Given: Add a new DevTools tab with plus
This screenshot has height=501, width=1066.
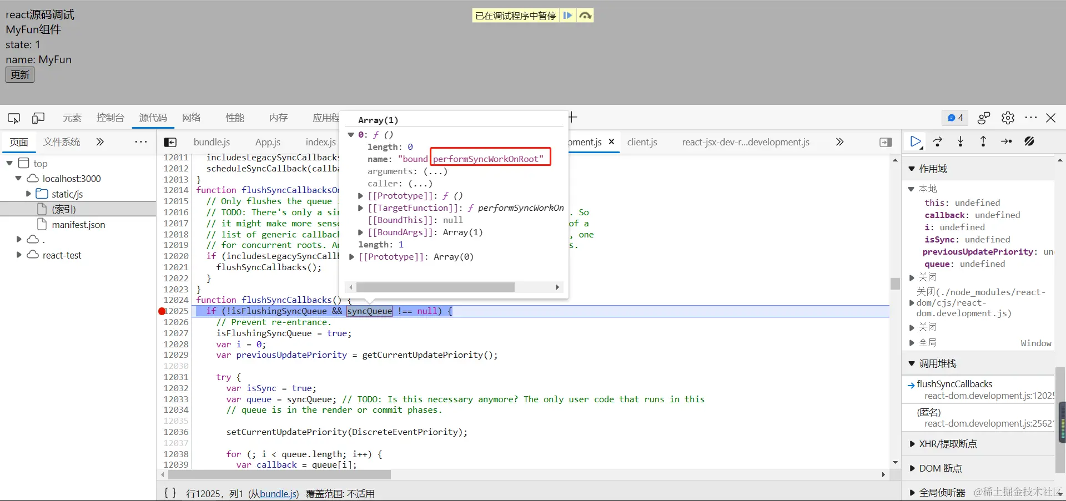Looking at the screenshot, I should [x=573, y=117].
